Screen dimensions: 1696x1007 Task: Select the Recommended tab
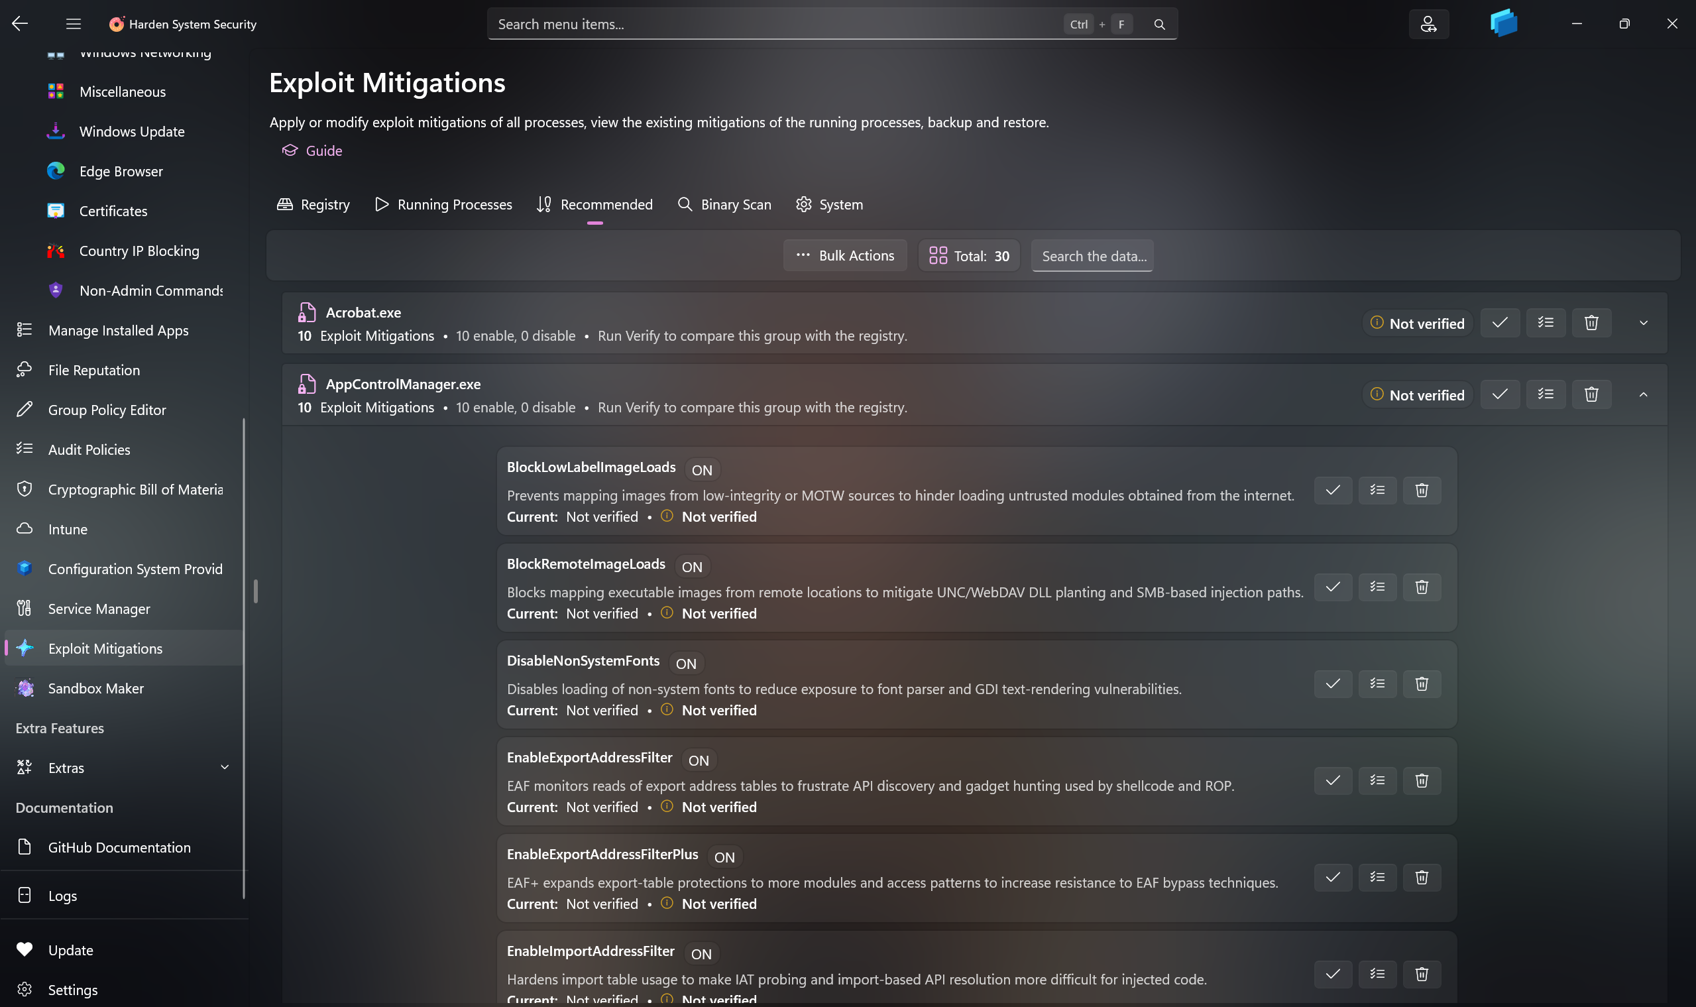pyautogui.click(x=595, y=204)
